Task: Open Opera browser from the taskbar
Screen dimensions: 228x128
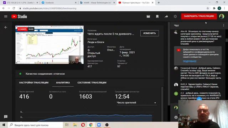Action: click(83, 125)
